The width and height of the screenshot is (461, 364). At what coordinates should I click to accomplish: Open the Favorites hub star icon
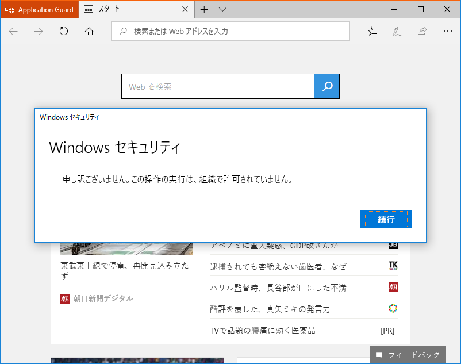(372, 31)
